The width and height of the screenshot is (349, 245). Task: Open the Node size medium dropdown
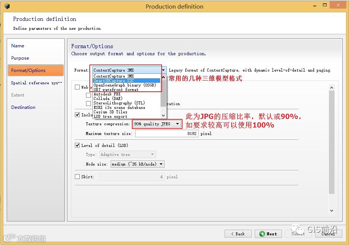click(x=137, y=164)
